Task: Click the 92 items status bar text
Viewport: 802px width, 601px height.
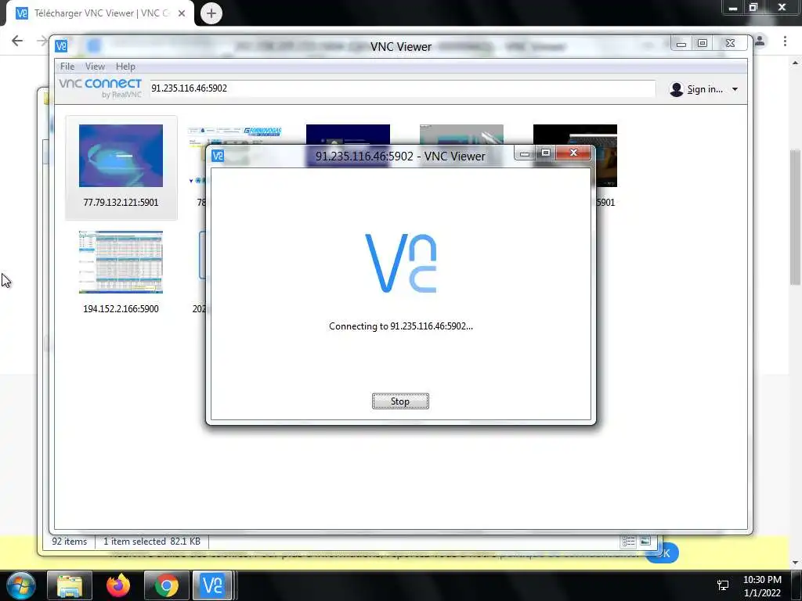Action: tap(70, 542)
